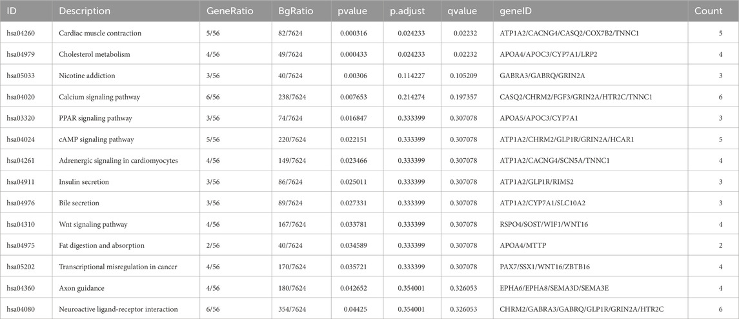Click the Description column header
739x319 pixels.
[85, 11]
